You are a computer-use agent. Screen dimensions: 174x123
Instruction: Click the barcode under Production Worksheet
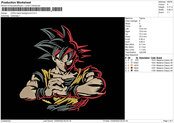pyautogui.click(x=32, y=9)
